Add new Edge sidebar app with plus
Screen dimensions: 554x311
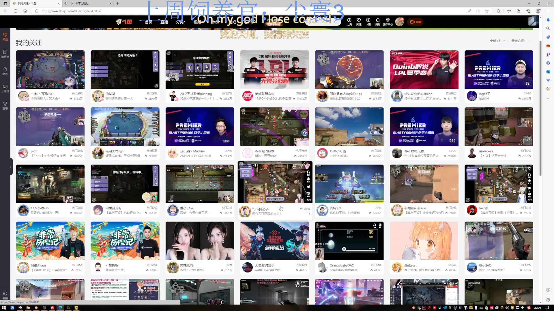pos(548,98)
